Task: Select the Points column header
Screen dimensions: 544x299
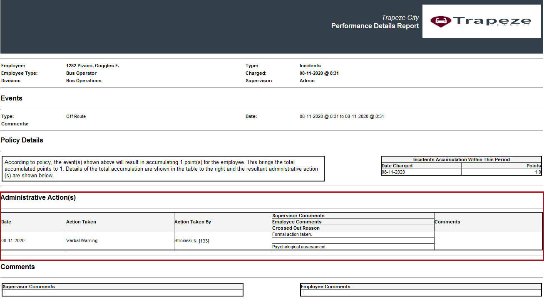Action: [x=534, y=165]
